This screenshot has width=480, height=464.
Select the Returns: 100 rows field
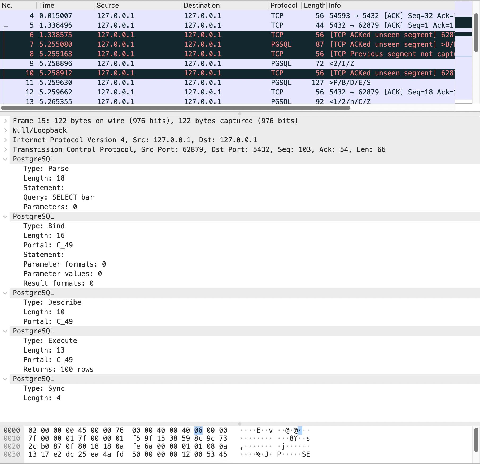(x=58, y=369)
